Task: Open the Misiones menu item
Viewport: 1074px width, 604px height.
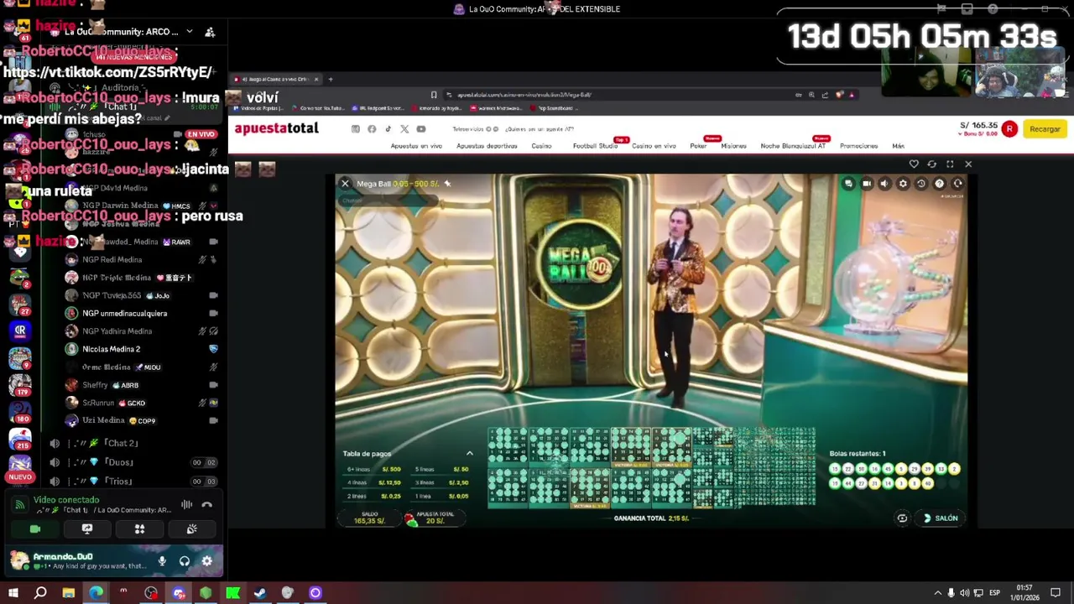Action: 733,146
